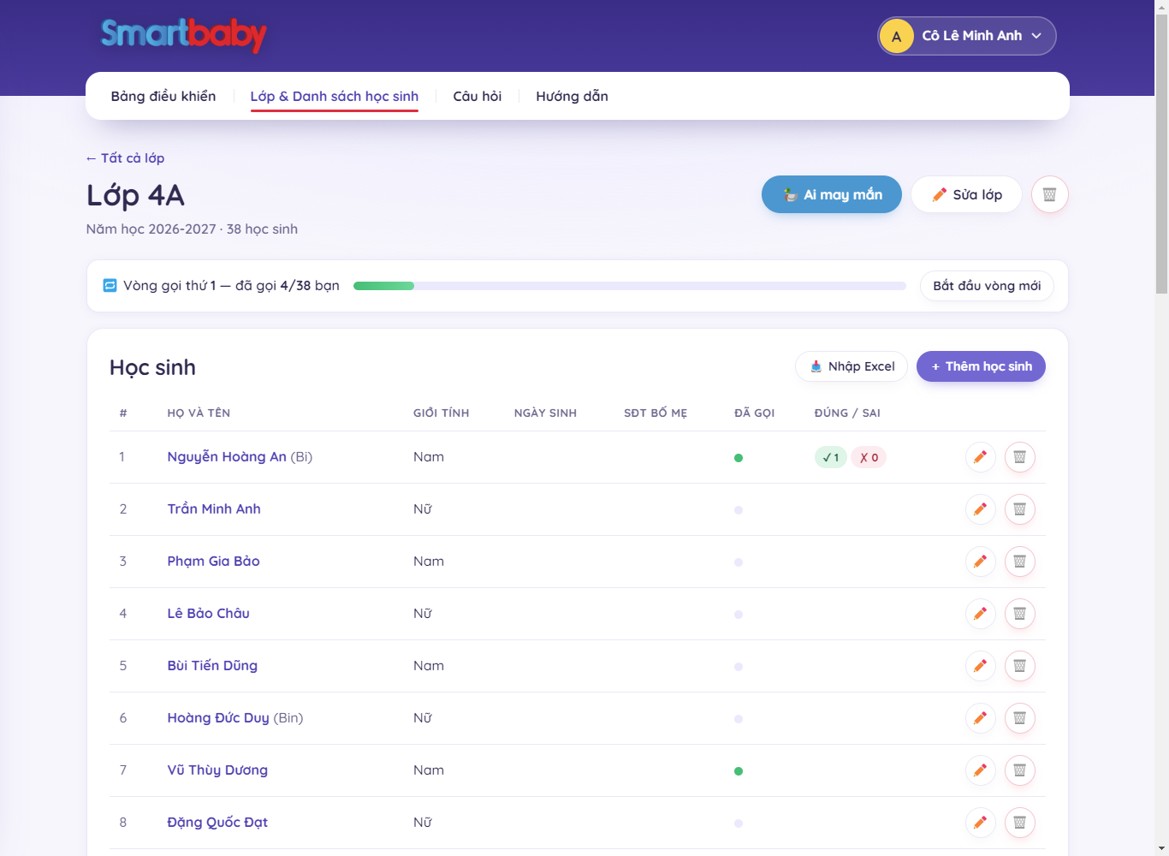Open the Câu hỏi tab

[x=478, y=96]
